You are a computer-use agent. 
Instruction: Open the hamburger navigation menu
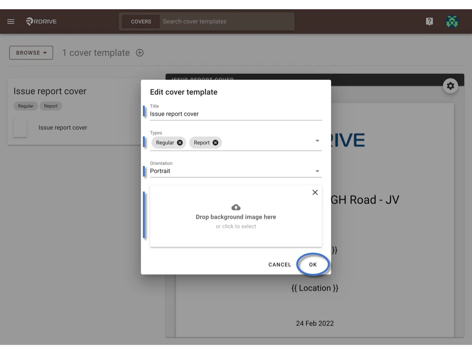pyautogui.click(x=11, y=21)
